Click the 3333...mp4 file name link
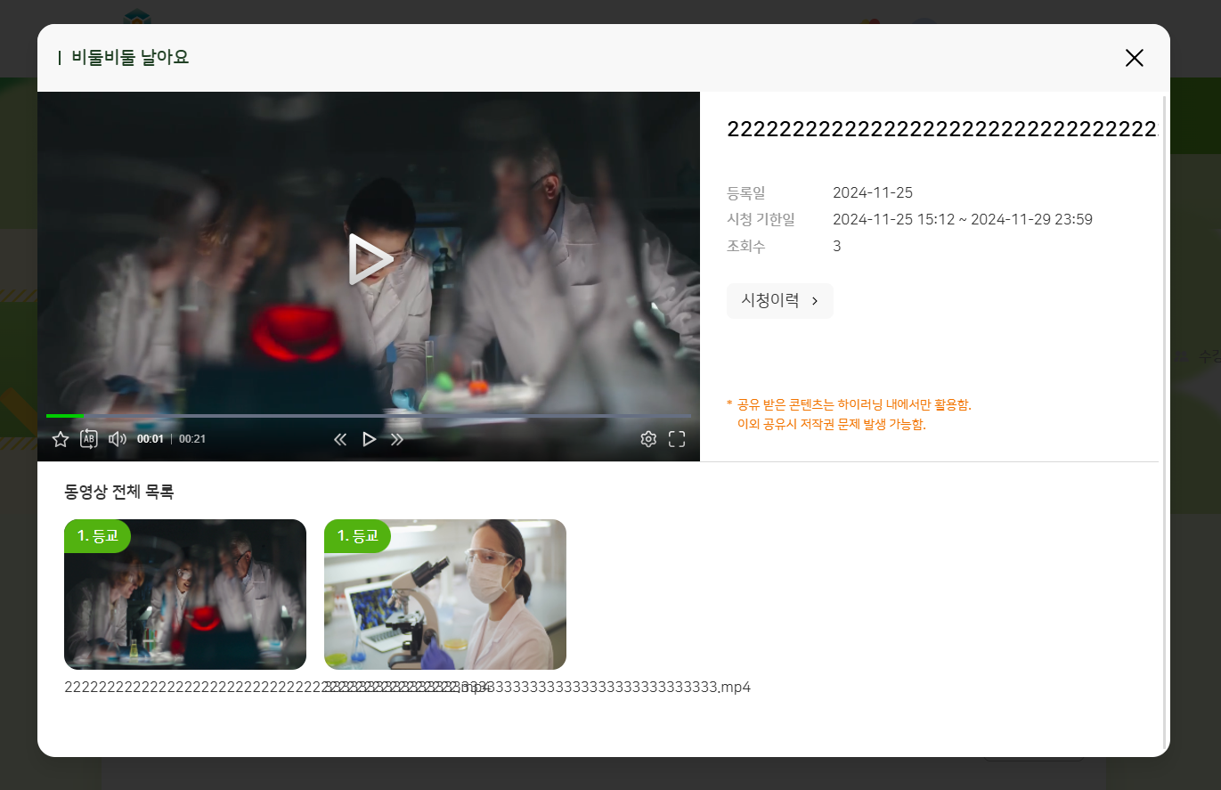Viewport: 1221px width, 790px height. pyautogui.click(x=615, y=688)
